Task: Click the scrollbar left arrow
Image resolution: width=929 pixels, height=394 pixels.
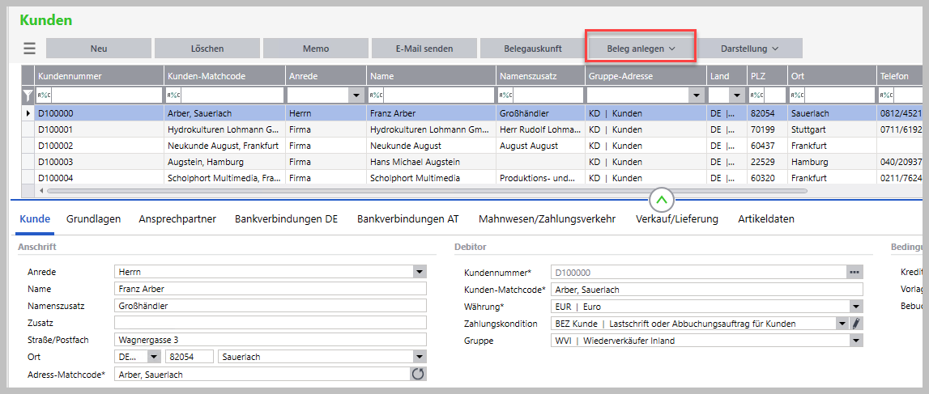Action: click(40, 191)
